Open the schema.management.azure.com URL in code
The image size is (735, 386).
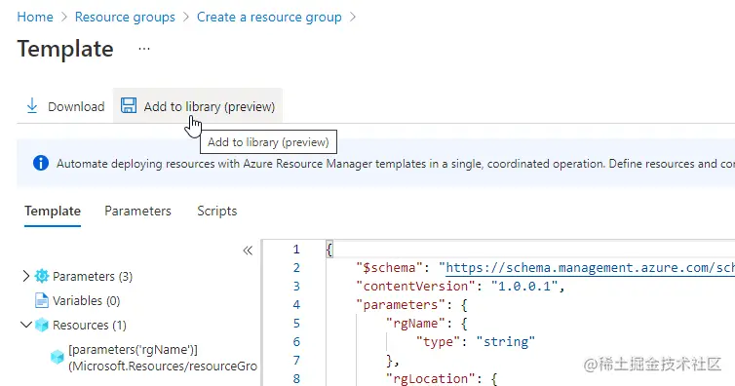590,267
